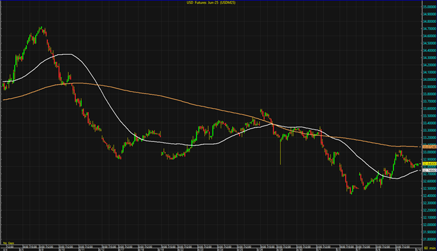Click the orange moving average price tag
The image size is (437, 251).
click(429, 147)
